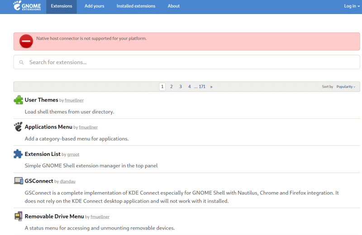Go to page 2 of results

pos(171,87)
